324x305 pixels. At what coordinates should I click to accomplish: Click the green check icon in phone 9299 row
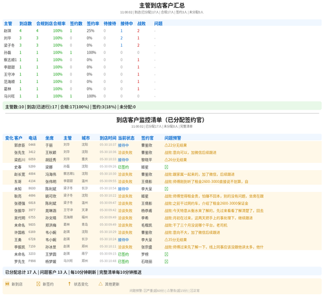click(167, 167)
